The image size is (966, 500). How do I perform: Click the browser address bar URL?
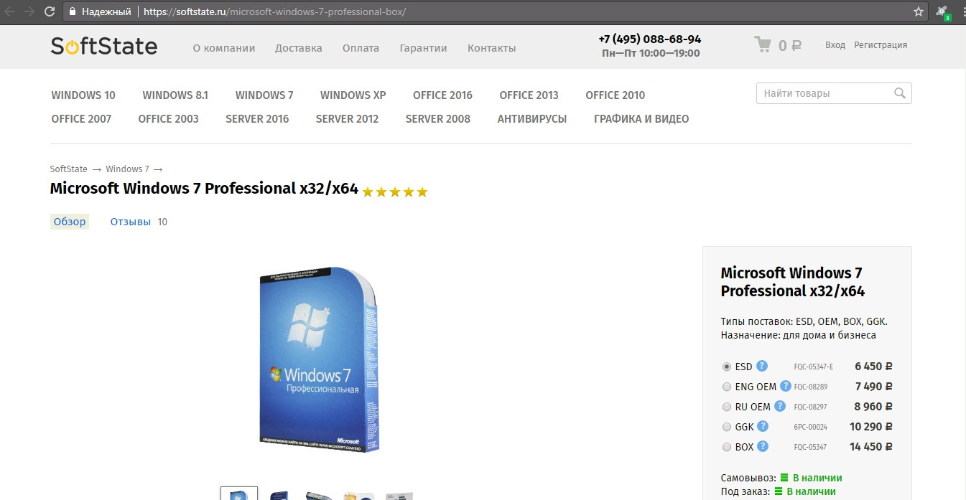(x=274, y=11)
